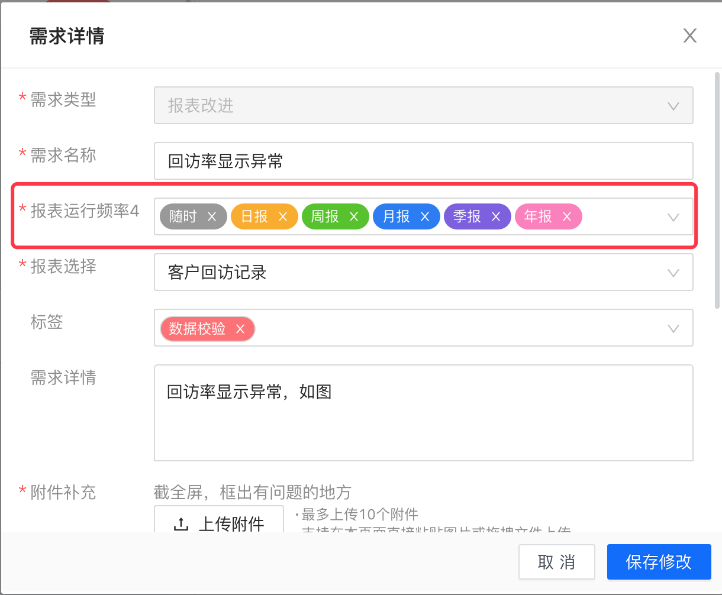Click 保存修改 to save changes
The image size is (722, 595).
coord(659,562)
